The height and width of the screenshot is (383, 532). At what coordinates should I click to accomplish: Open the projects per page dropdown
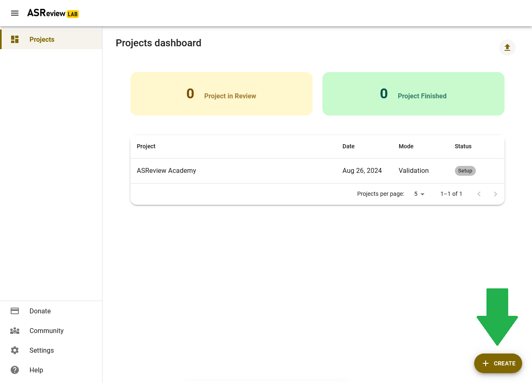[x=419, y=194]
